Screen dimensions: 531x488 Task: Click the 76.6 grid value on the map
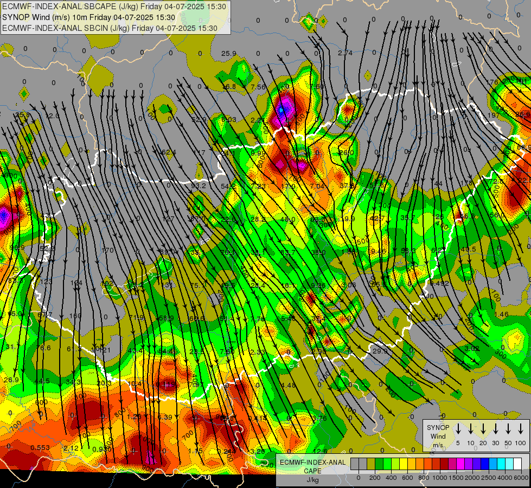(x=43, y=348)
